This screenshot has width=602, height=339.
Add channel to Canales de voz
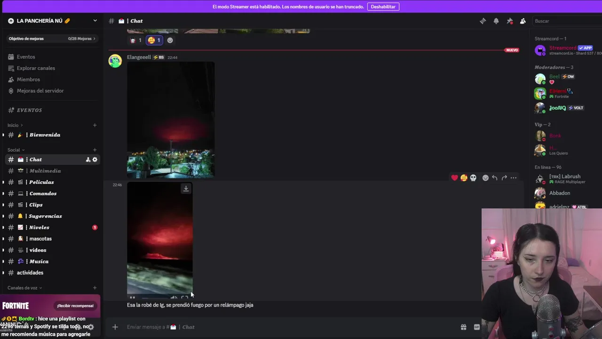95,288
